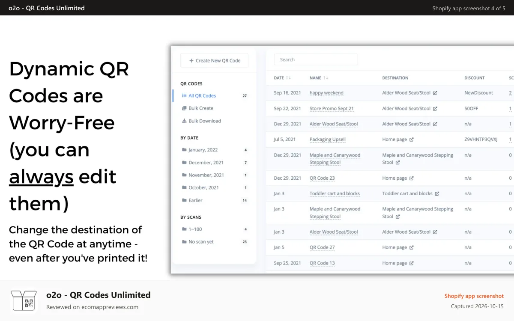
Task: Open external link icon in Toddler cart row
Action: point(437,193)
